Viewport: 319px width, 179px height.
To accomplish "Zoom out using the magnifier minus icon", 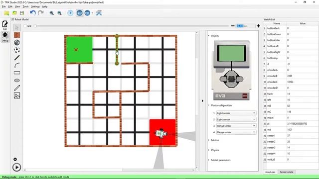I will pyautogui.click(x=59, y=13).
